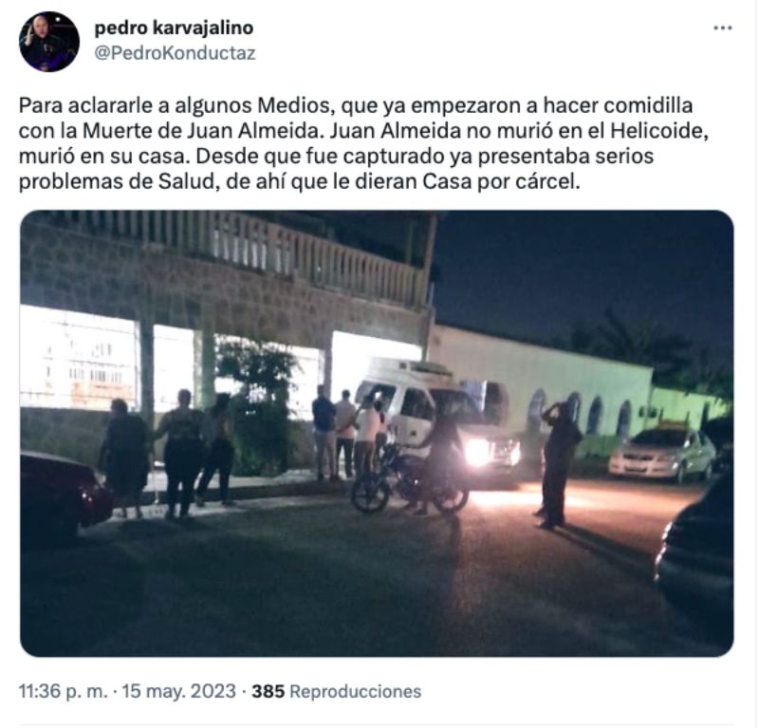Click the number 385 view counter

[x=268, y=691]
